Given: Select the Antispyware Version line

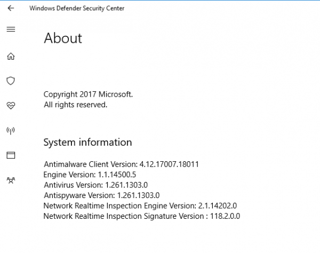Looking at the screenshot, I should pyautogui.click(x=101, y=195).
